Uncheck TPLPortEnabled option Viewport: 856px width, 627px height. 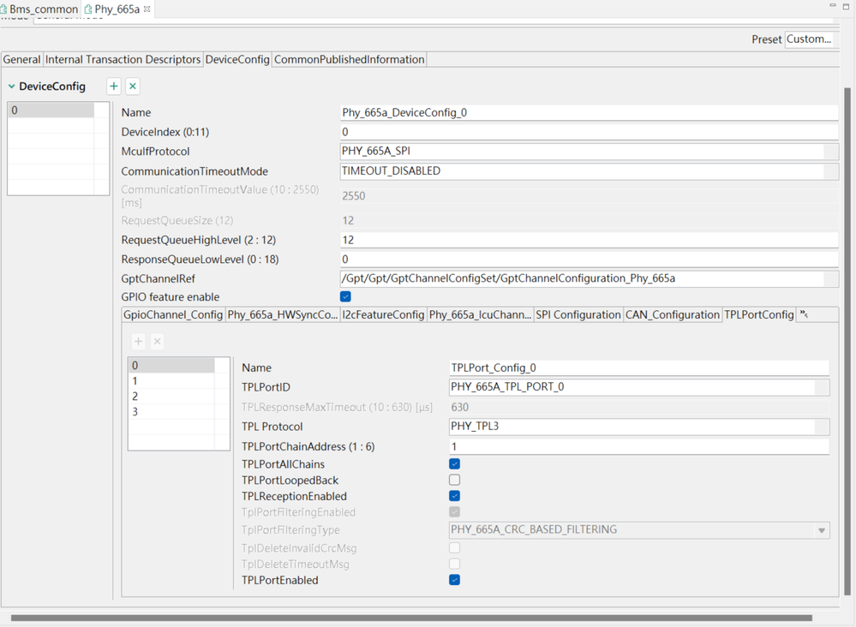click(x=455, y=580)
